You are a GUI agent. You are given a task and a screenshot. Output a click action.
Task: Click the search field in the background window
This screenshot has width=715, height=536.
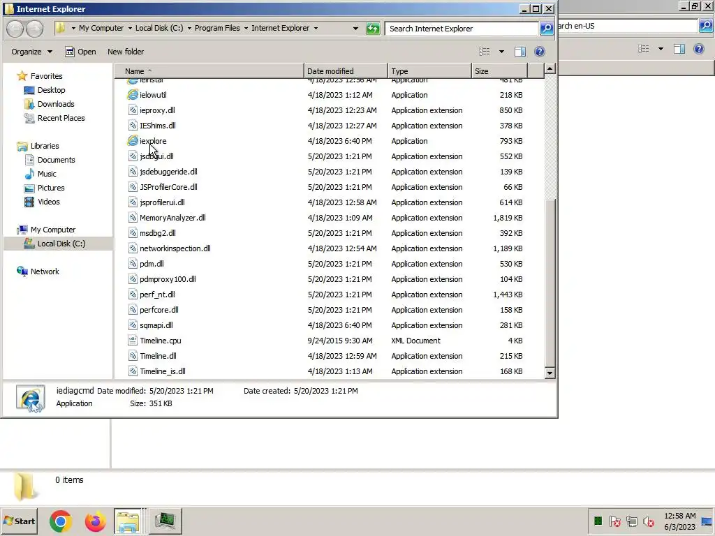point(628,26)
